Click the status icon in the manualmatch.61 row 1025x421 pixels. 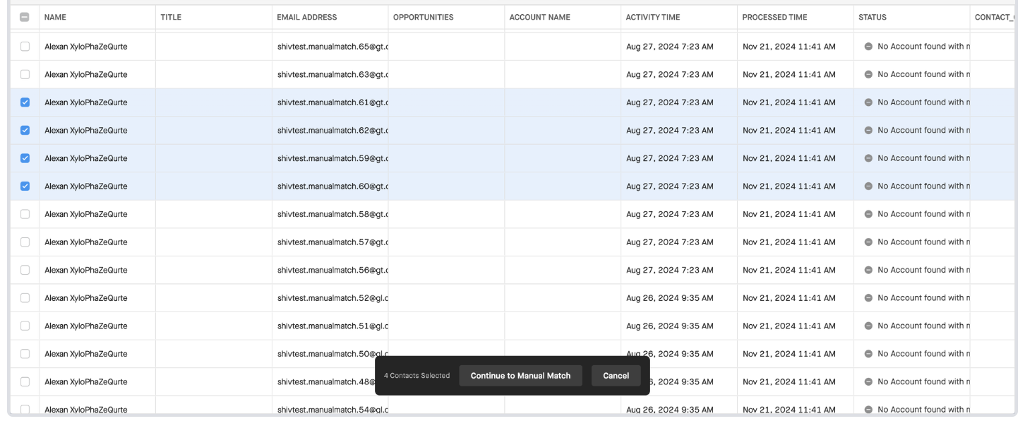point(868,102)
